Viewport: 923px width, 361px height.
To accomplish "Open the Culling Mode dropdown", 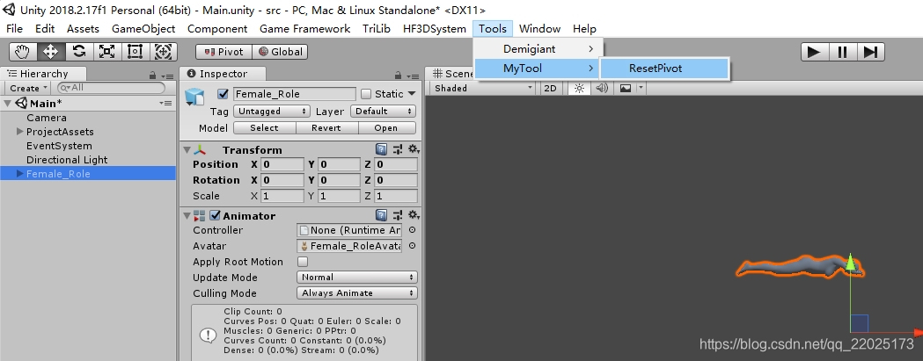I will tap(356, 292).
